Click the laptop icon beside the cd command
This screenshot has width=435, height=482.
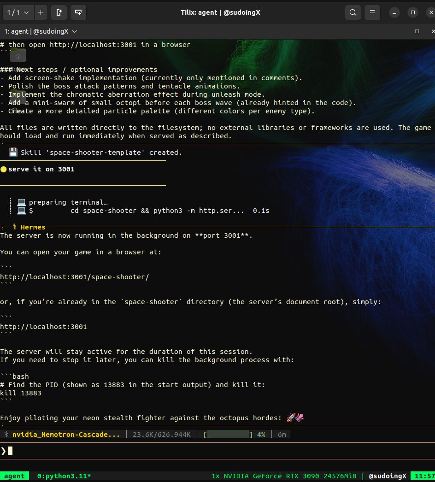(21, 211)
